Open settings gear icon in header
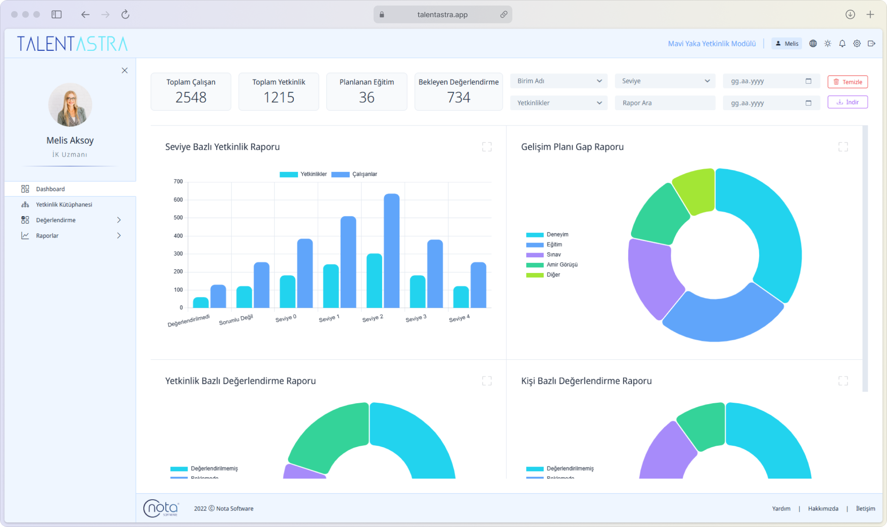The image size is (887, 527). point(857,43)
